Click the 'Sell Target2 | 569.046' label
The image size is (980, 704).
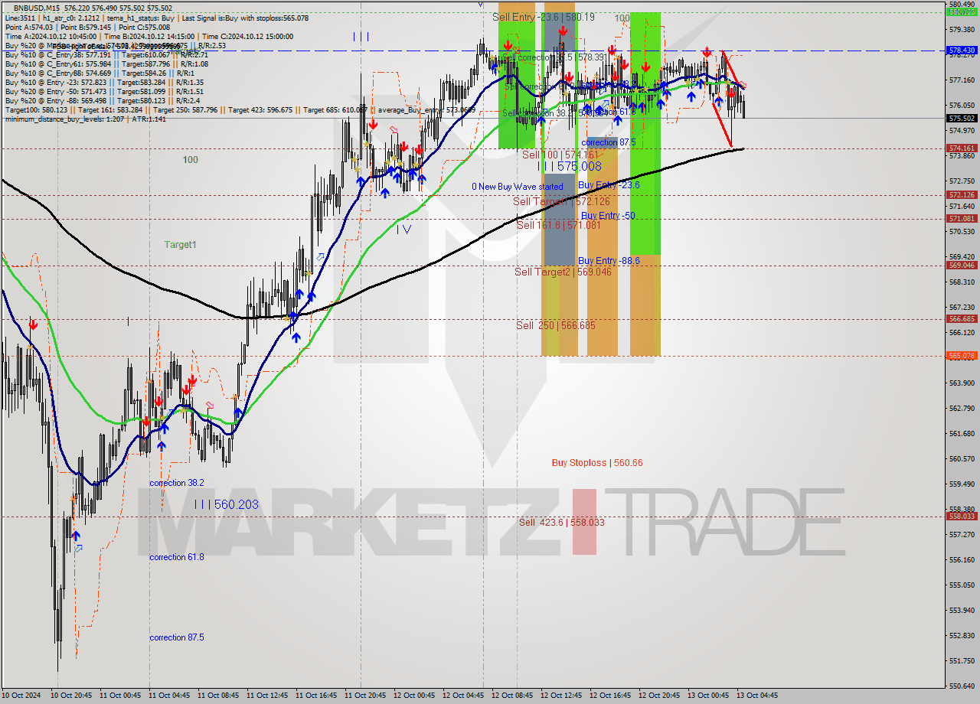(563, 272)
